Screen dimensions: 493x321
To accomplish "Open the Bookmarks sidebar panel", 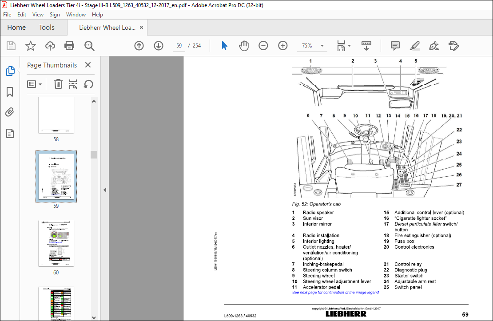I will (x=10, y=92).
